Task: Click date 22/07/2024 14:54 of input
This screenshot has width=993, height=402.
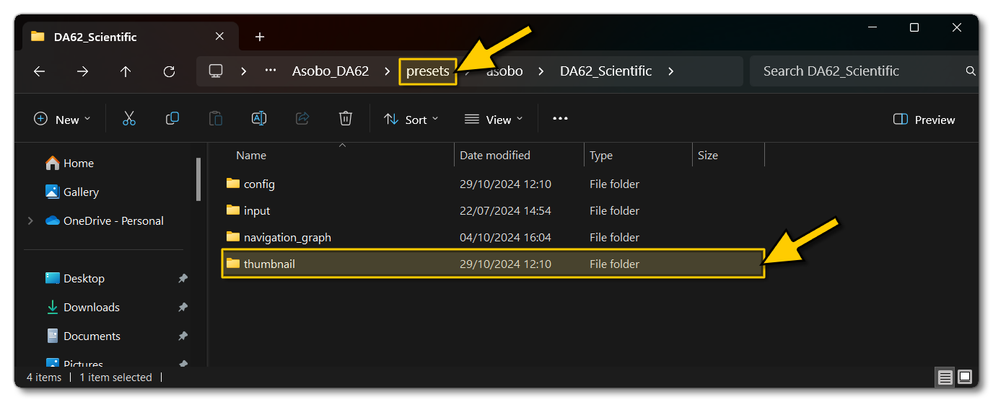Action: 505,210
